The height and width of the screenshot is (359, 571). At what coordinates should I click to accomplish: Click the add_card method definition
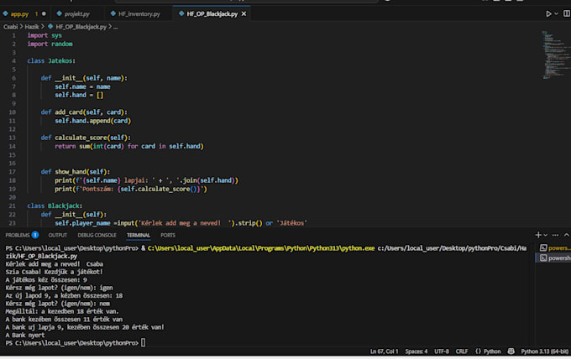84,112
